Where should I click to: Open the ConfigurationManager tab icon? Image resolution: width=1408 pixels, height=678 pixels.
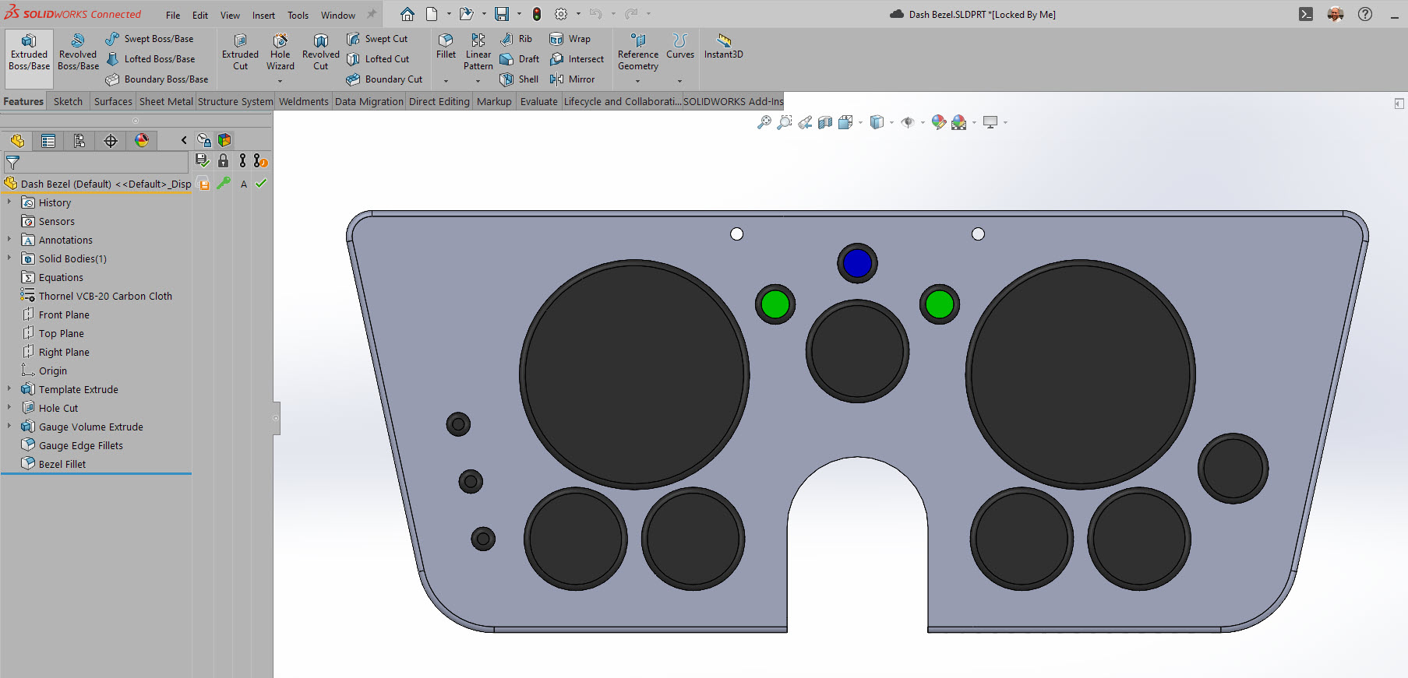pyautogui.click(x=79, y=141)
